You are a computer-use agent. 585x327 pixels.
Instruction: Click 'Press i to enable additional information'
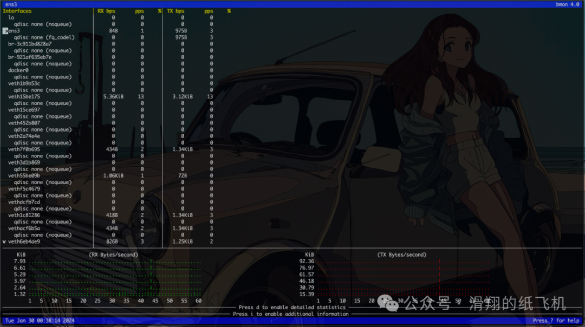291,314
